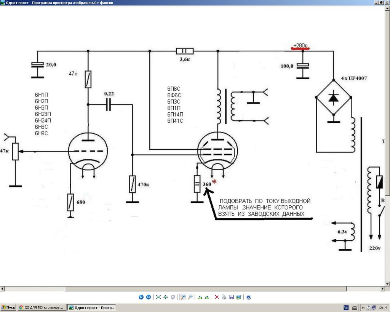Go to the next image
The image size is (390, 312).
148,297
